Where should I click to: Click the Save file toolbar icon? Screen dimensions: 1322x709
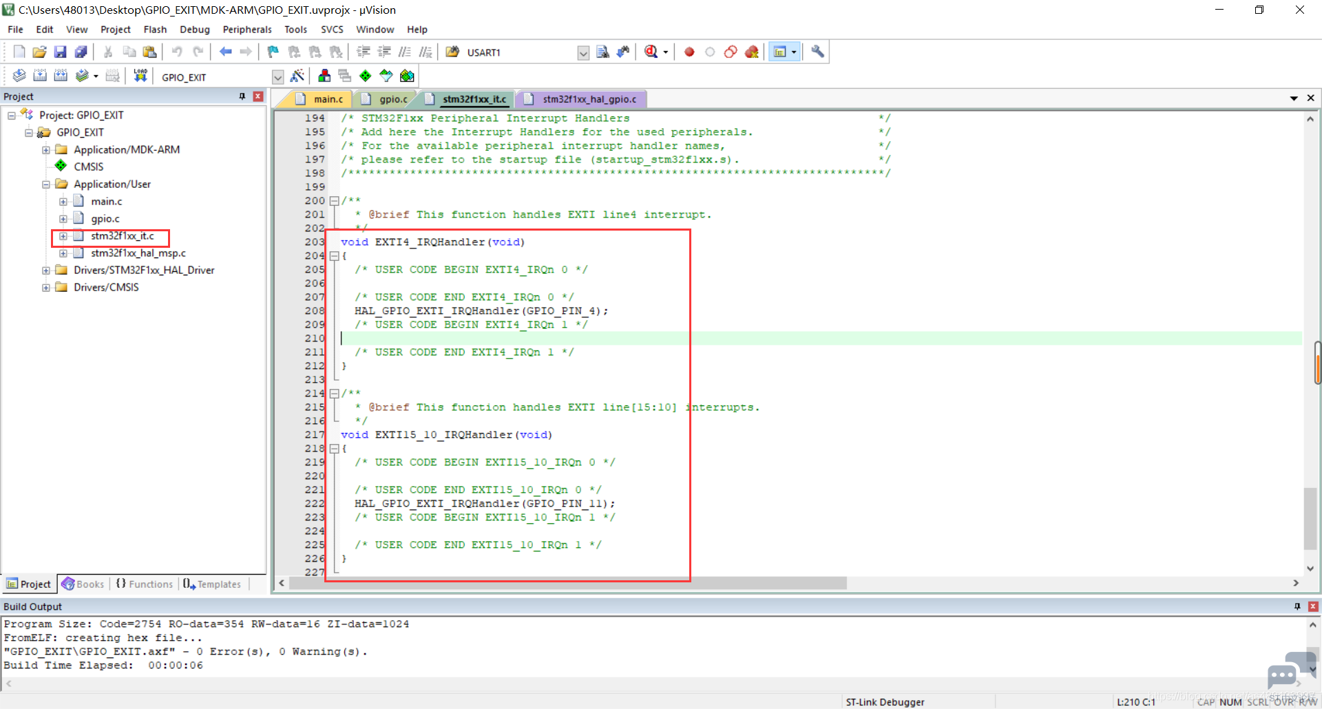[x=60, y=52]
